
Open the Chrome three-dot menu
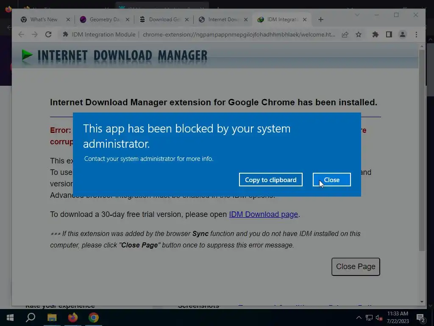point(416,34)
